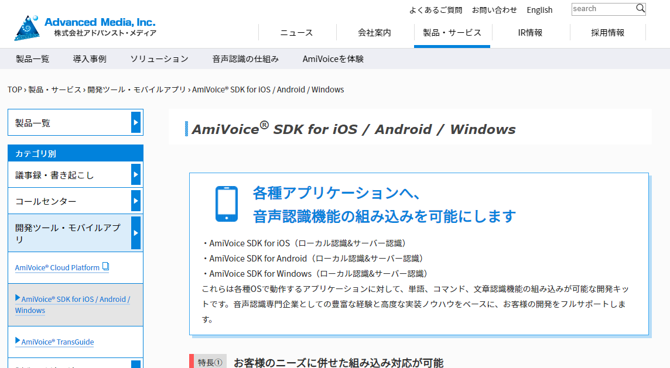The image size is (670, 368).
Task: Click the triangle before AmiVoice TransGuide
Action: pos(18,341)
